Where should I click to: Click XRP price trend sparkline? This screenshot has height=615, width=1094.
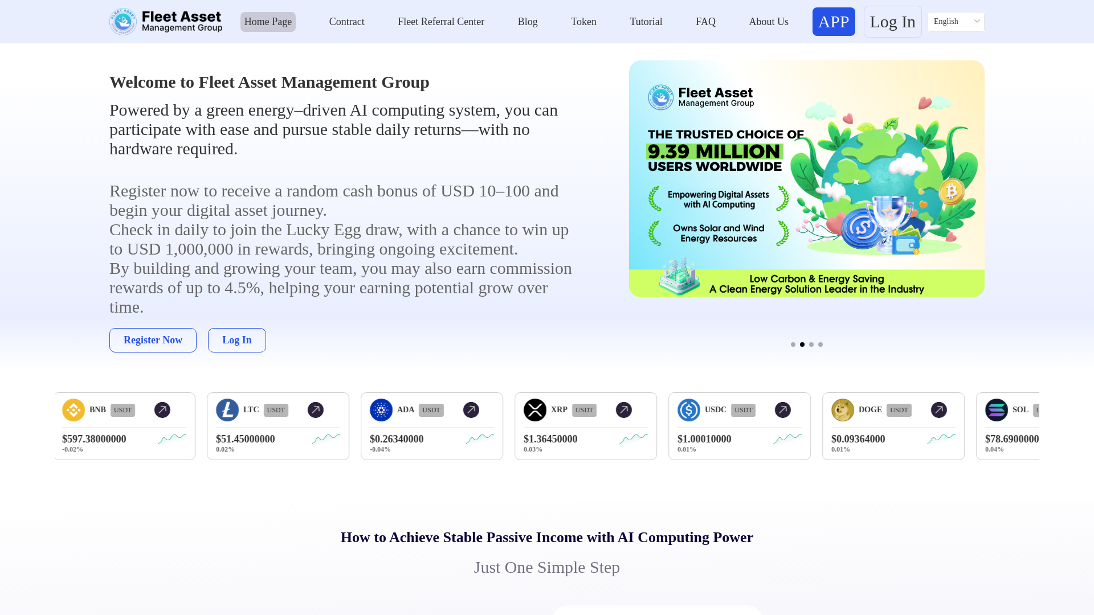(634, 438)
